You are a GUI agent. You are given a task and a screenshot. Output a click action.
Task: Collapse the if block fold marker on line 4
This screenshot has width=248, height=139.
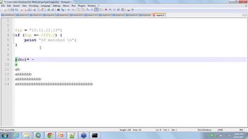(14, 35)
